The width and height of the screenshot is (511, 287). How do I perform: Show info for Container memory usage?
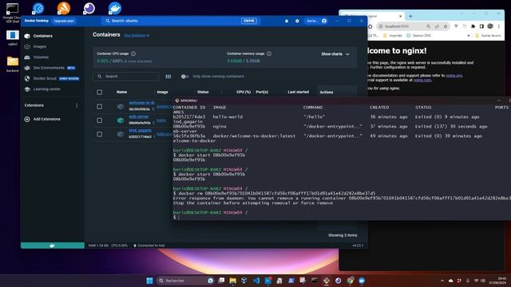269,53
